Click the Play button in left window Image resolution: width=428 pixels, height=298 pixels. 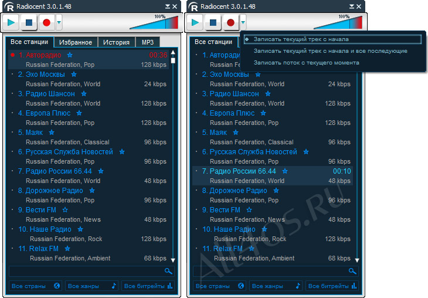[x=11, y=22]
